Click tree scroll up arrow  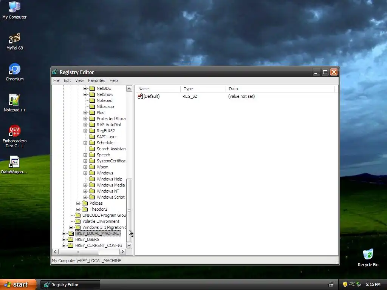click(x=129, y=88)
